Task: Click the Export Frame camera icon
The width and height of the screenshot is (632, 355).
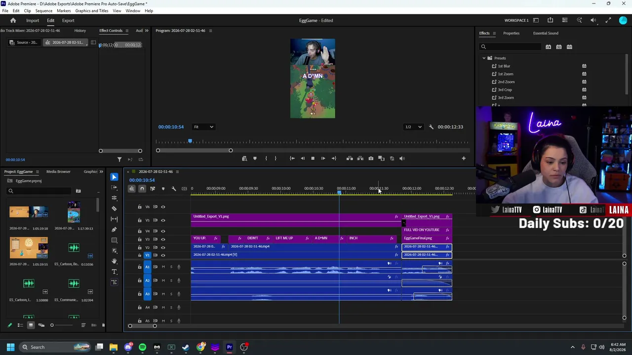Action: [371, 158]
